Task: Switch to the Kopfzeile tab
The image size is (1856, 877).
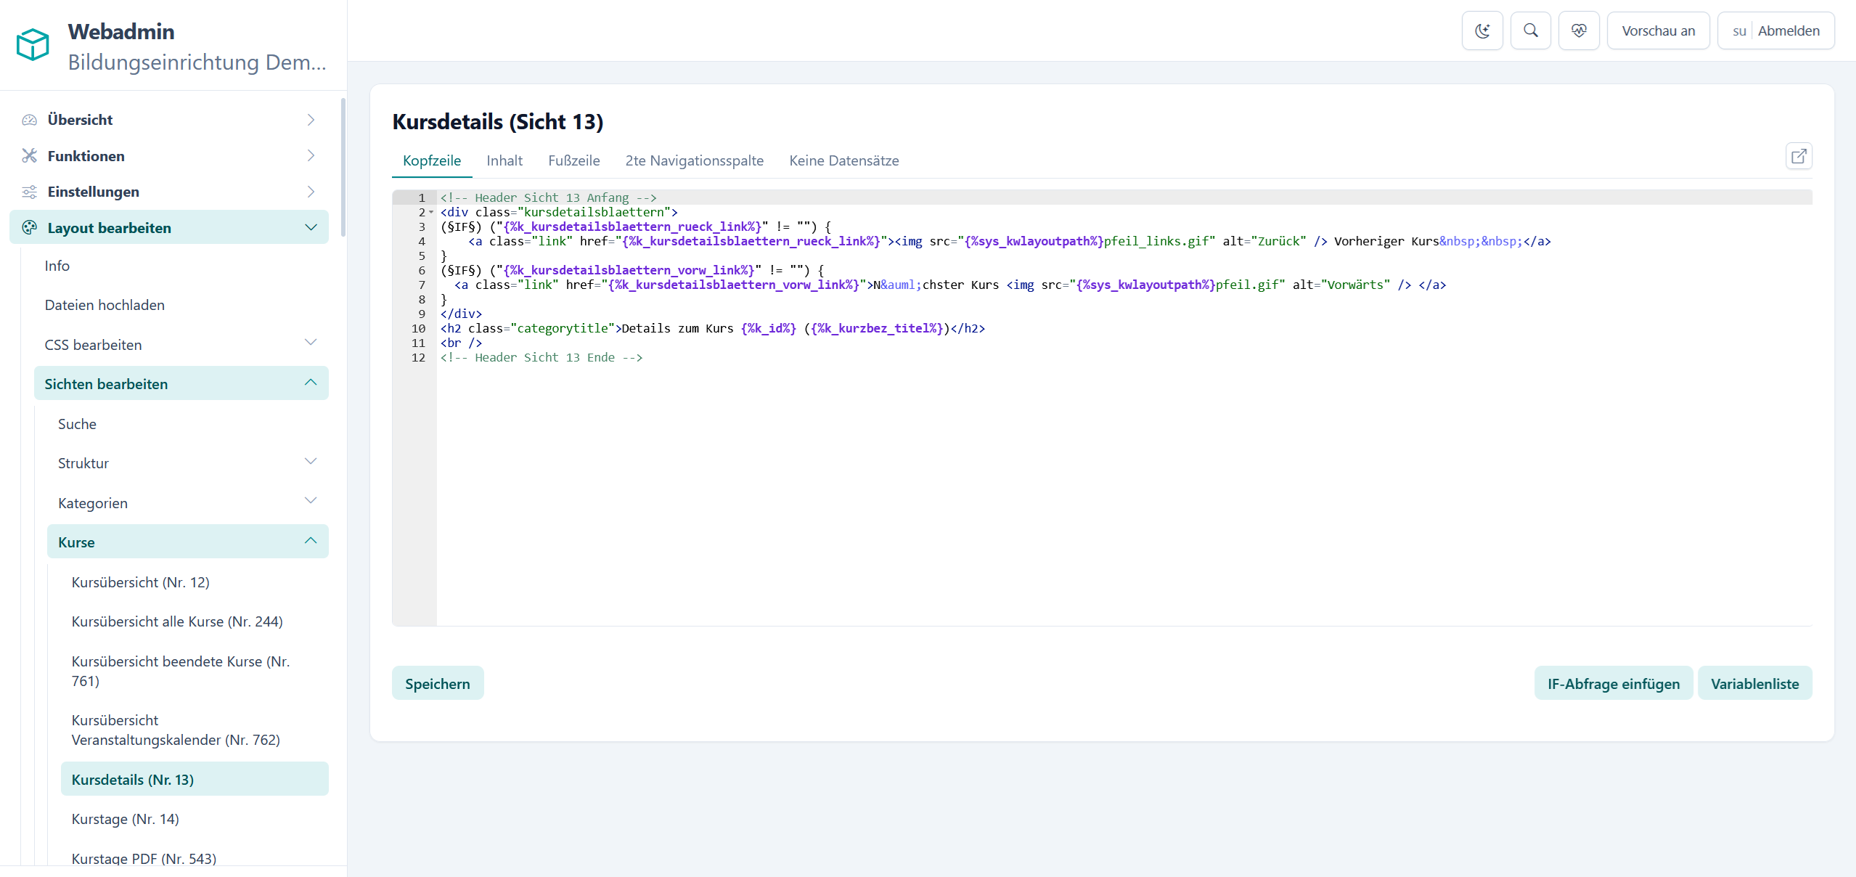Action: point(432,160)
